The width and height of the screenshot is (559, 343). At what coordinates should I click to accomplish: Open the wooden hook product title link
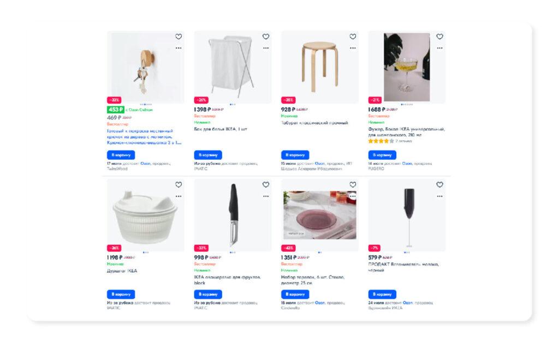click(144, 137)
